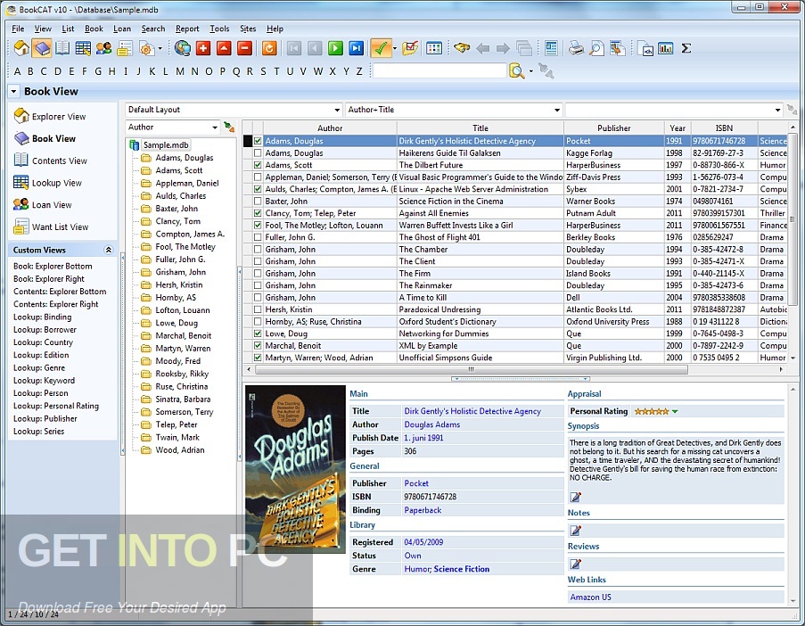Viewport: 805px width, 626px height.
Task: Click the edit Notes pencil icon
Action: pos(576,530)
